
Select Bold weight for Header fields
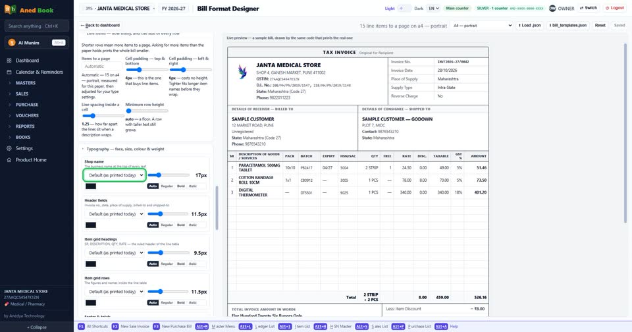point(180,225)
